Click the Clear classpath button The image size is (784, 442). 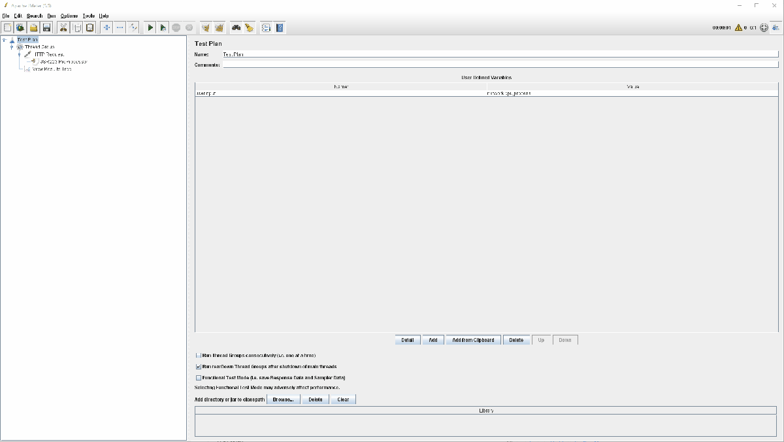343,399
